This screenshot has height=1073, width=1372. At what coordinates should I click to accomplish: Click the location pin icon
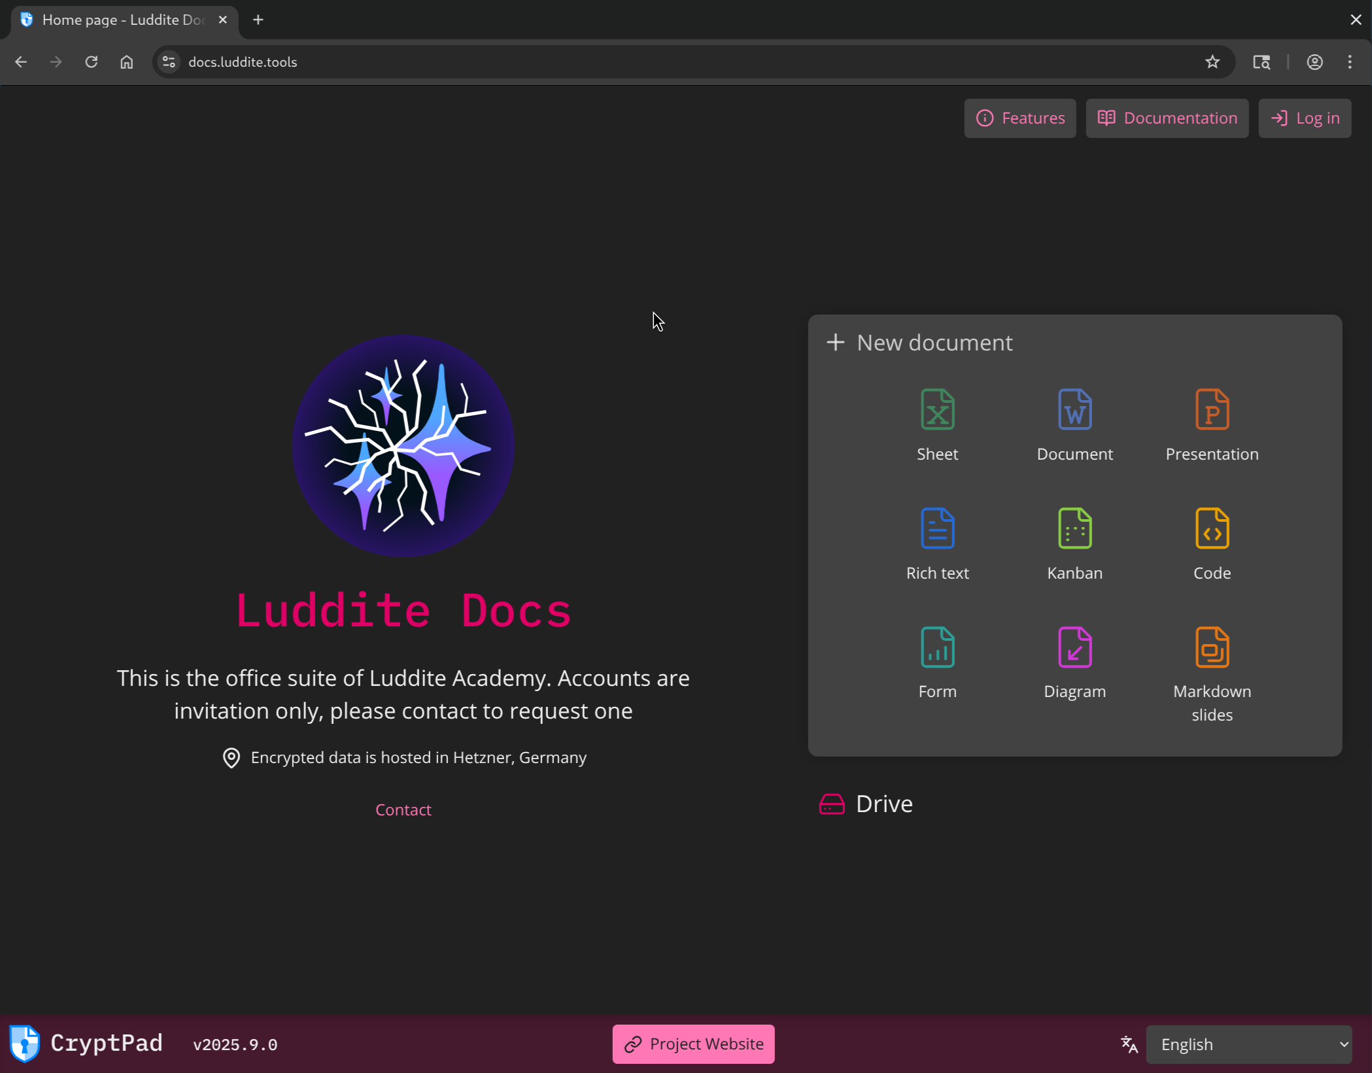(x=231, y=758)
